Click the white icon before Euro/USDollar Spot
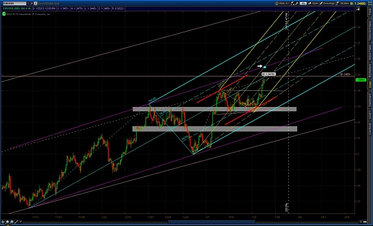Screen dimensions: 373x226 coord(35,4)
